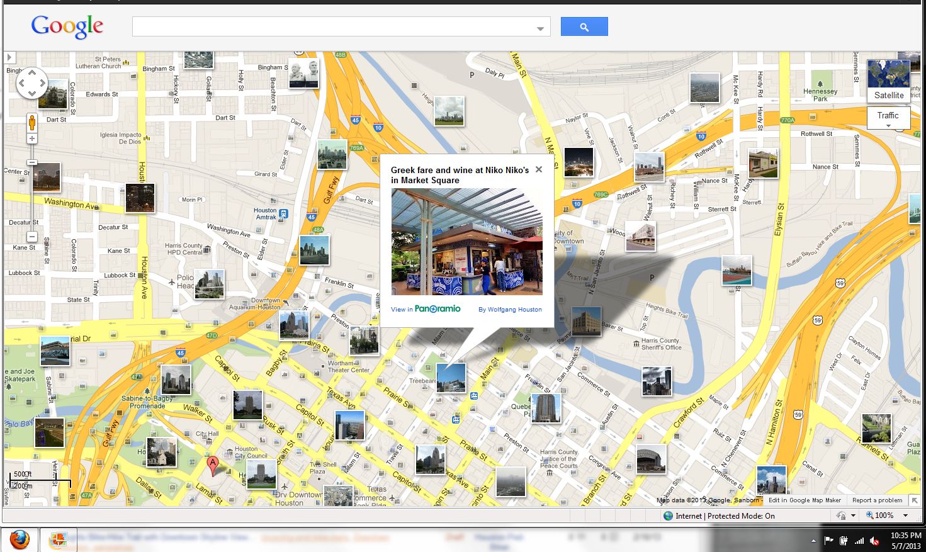
Task: Pan the map right with the arrow control
Action: click(42, 83)
